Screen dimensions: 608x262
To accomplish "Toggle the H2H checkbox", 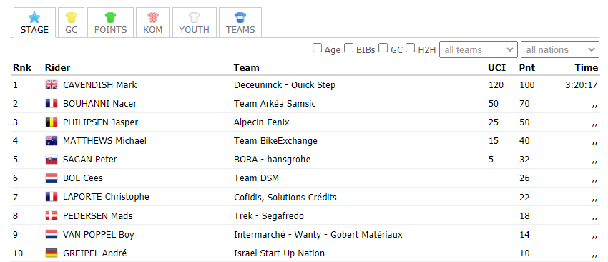I will coord(411,48).
